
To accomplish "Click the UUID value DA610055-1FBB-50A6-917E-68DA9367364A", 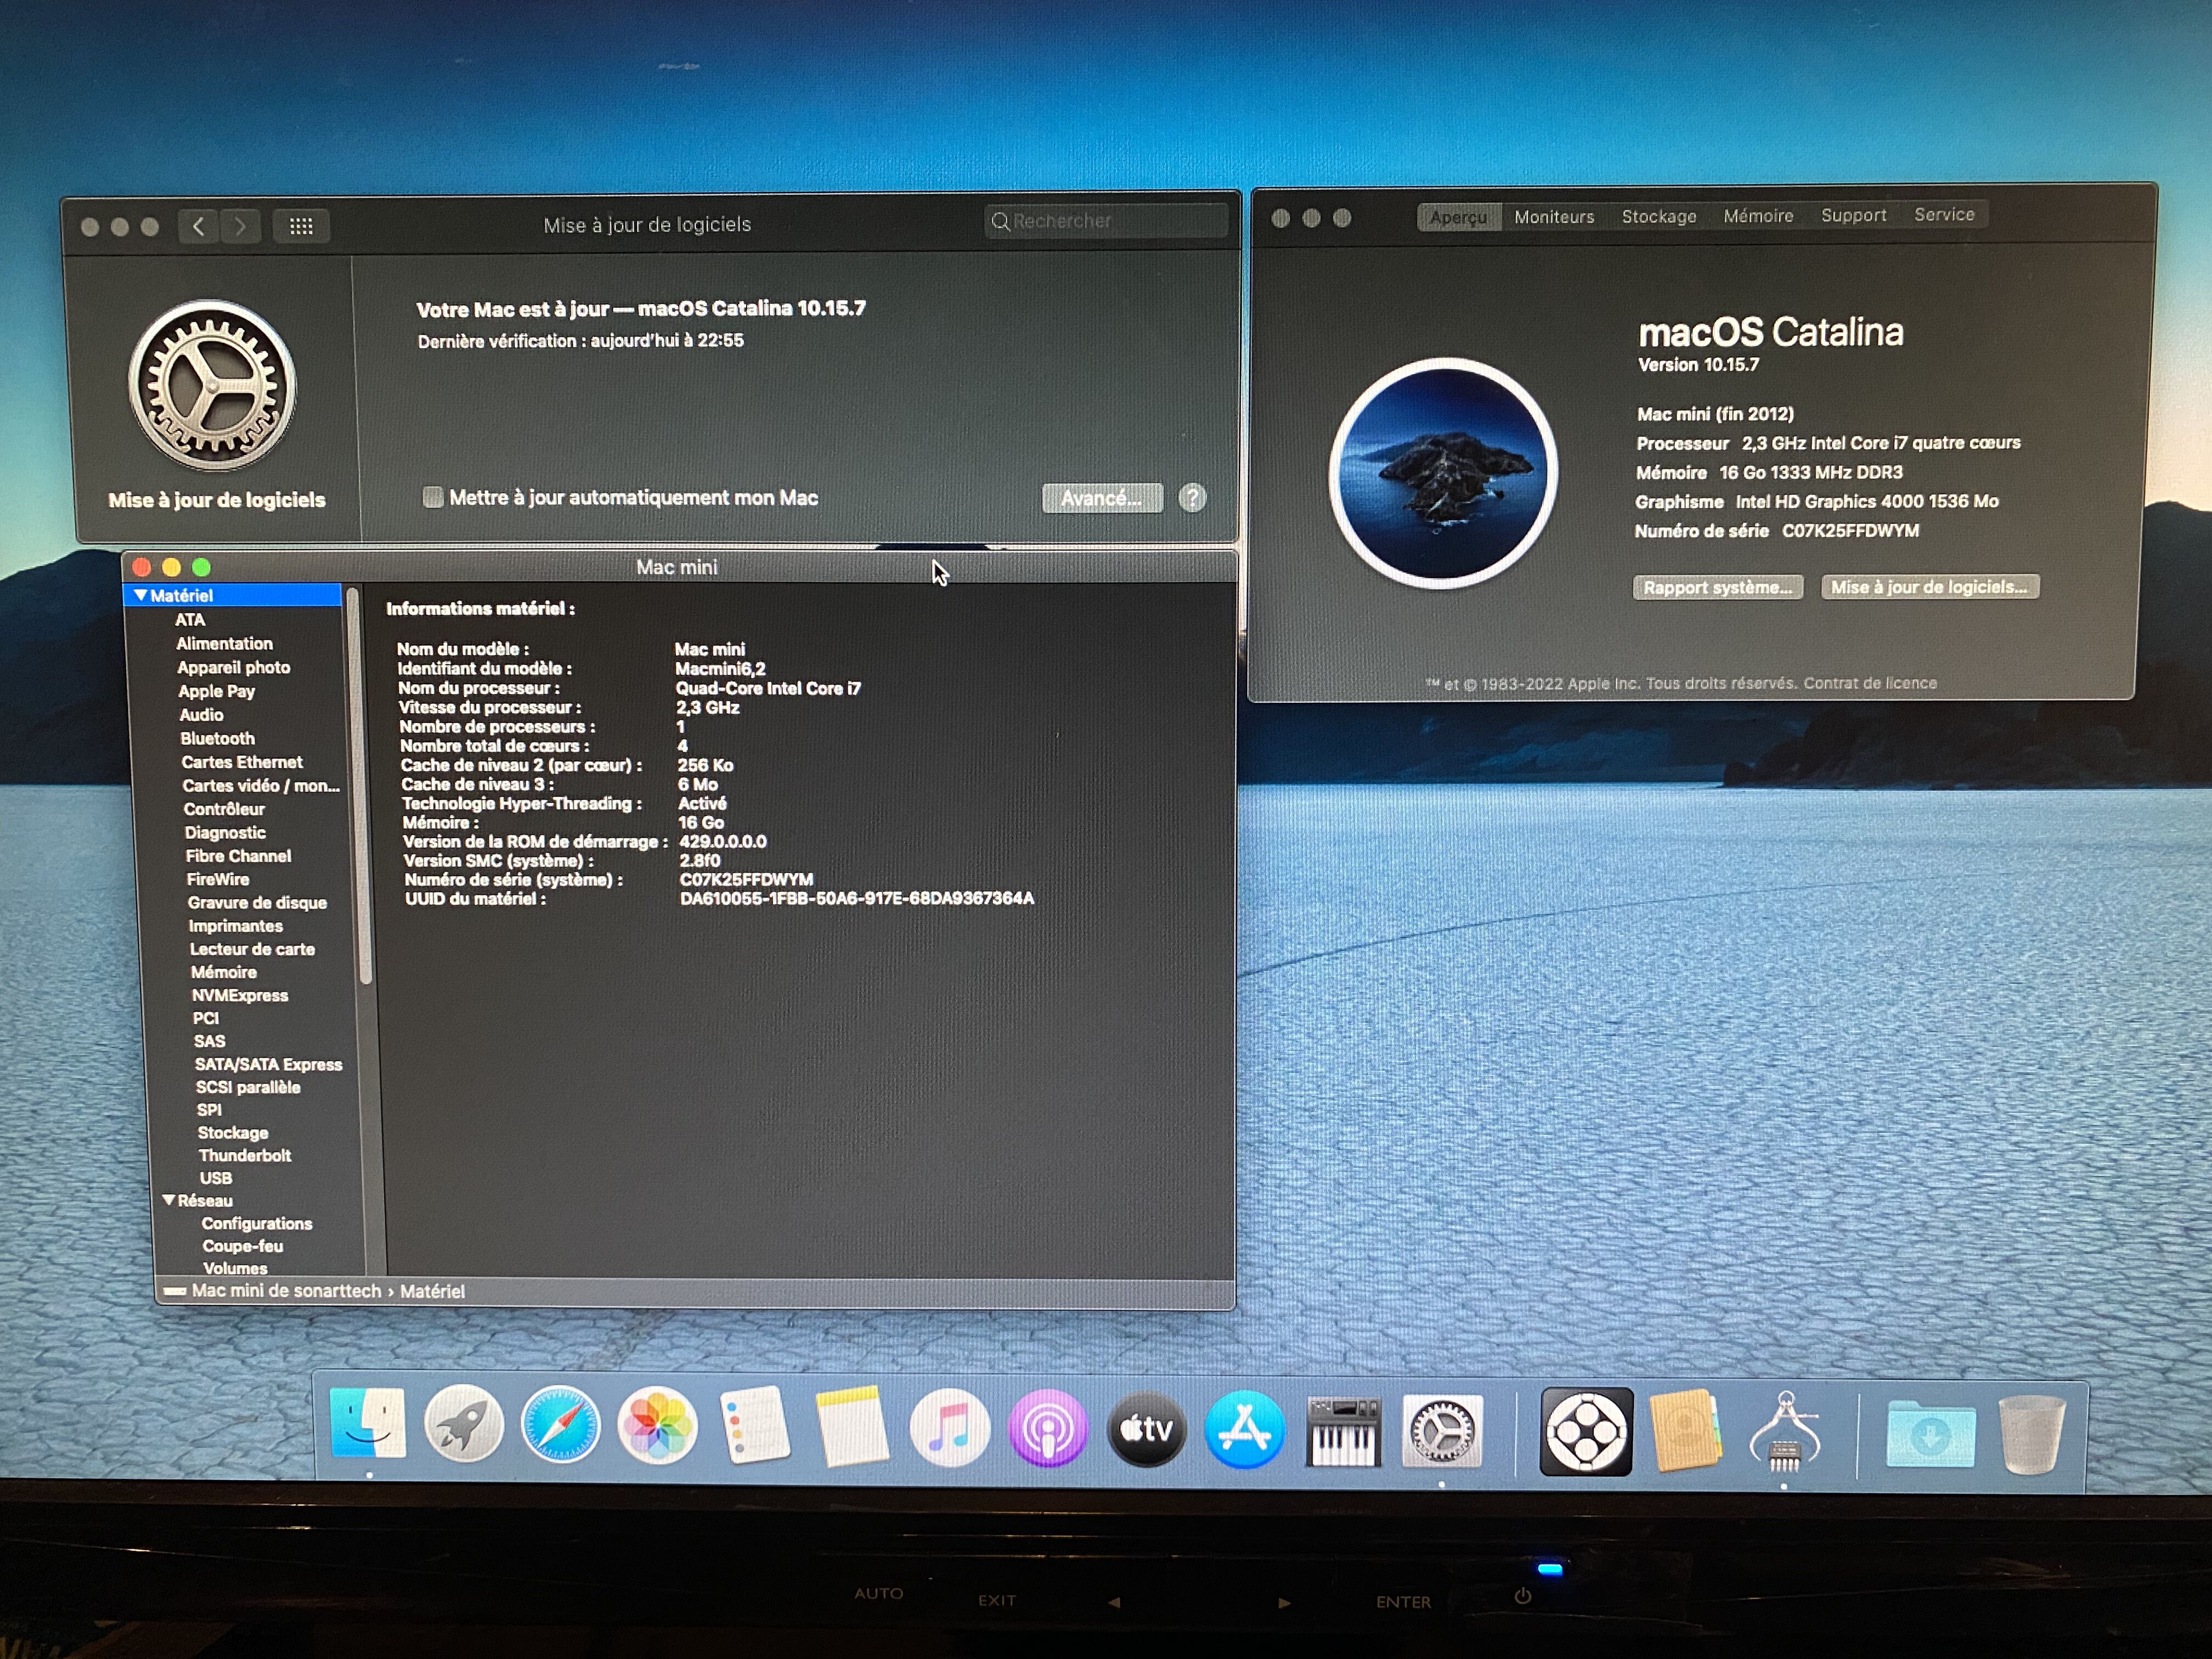I will tap(857, 898).
